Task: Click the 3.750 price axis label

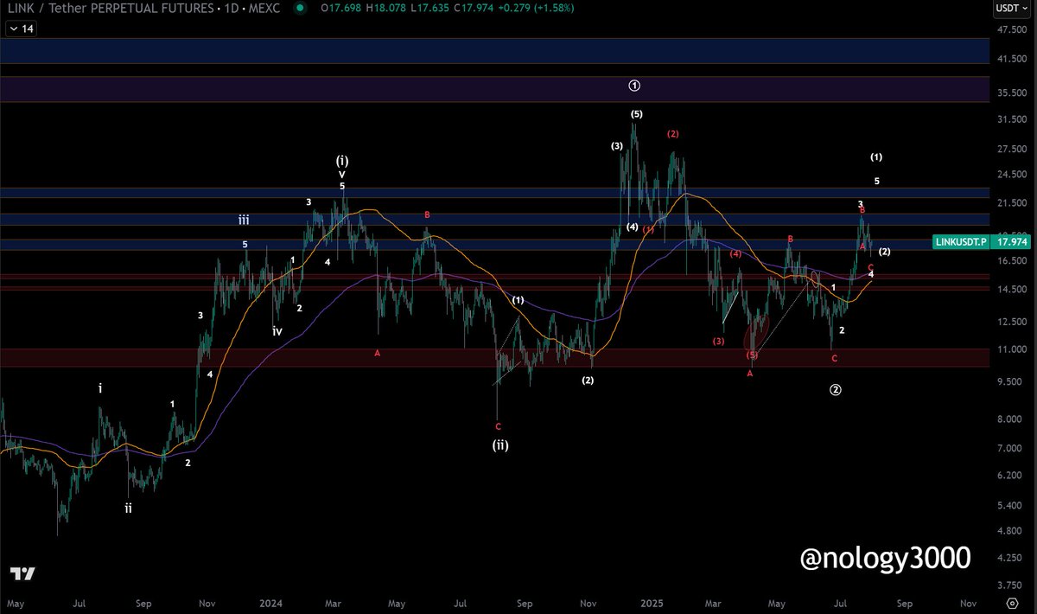Action: click(x=1011, y=586)
